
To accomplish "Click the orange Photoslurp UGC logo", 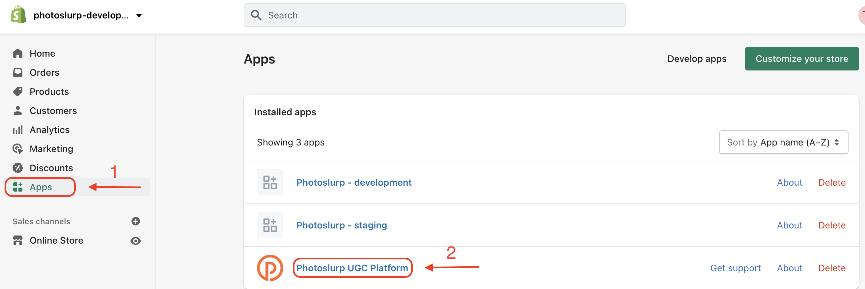I will pyautogui.click(x=270, y=268).
